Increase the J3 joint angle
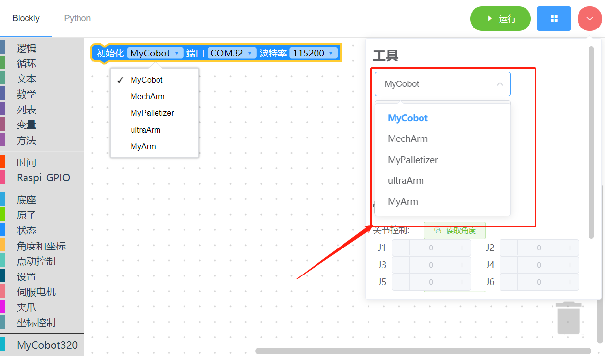Viewport: 605px width, 358px height. 462,265
